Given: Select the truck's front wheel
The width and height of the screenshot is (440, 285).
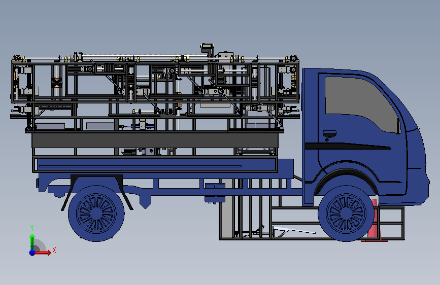Looking at the screenshot, I should (x=346, y=213).
